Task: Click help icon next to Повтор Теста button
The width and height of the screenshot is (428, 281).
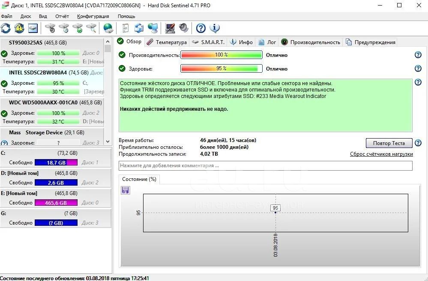Action: tap(418, 143)
